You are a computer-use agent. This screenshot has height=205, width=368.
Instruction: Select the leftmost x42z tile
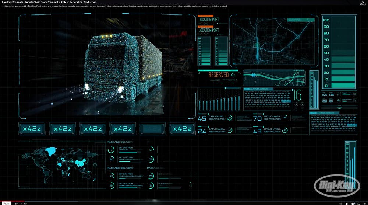point(32,129)
